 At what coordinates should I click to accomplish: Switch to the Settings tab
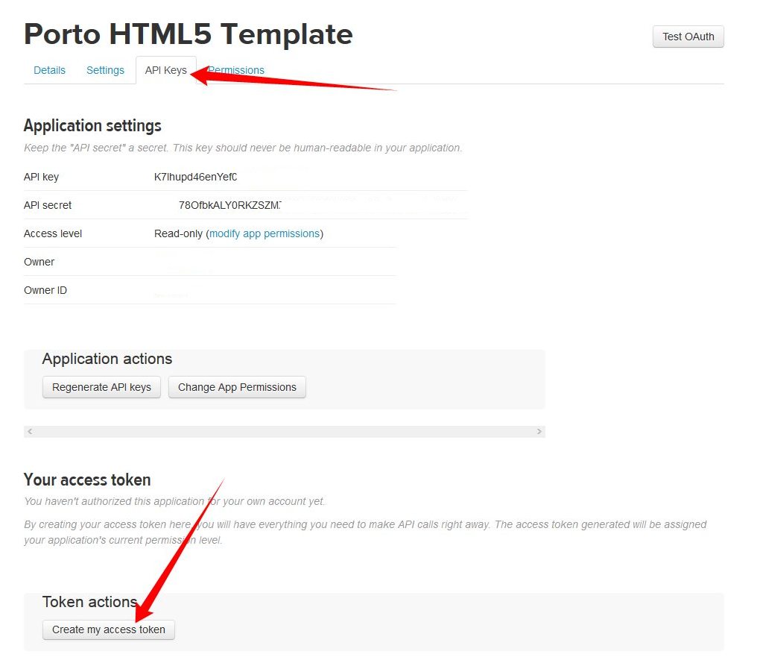click(x=105, y=70)
